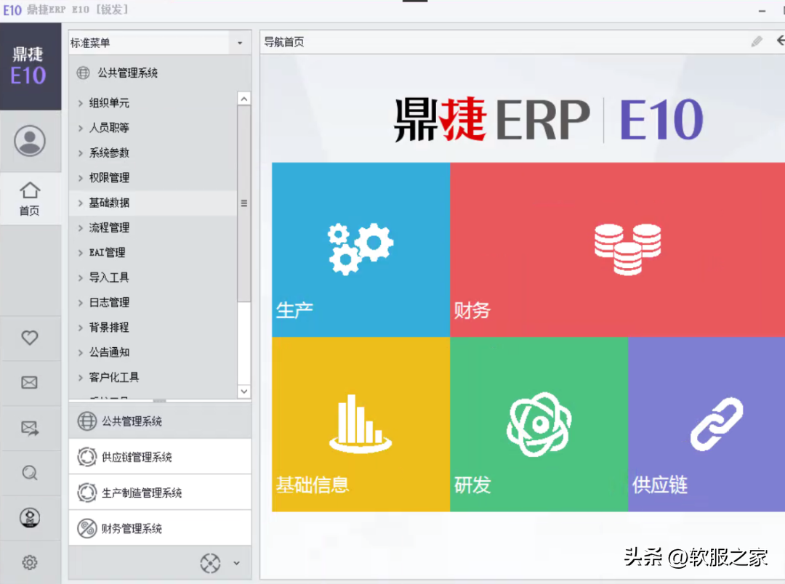Open the 财务 label on red tile
785x584 pixels.
[x=472, y=310]
